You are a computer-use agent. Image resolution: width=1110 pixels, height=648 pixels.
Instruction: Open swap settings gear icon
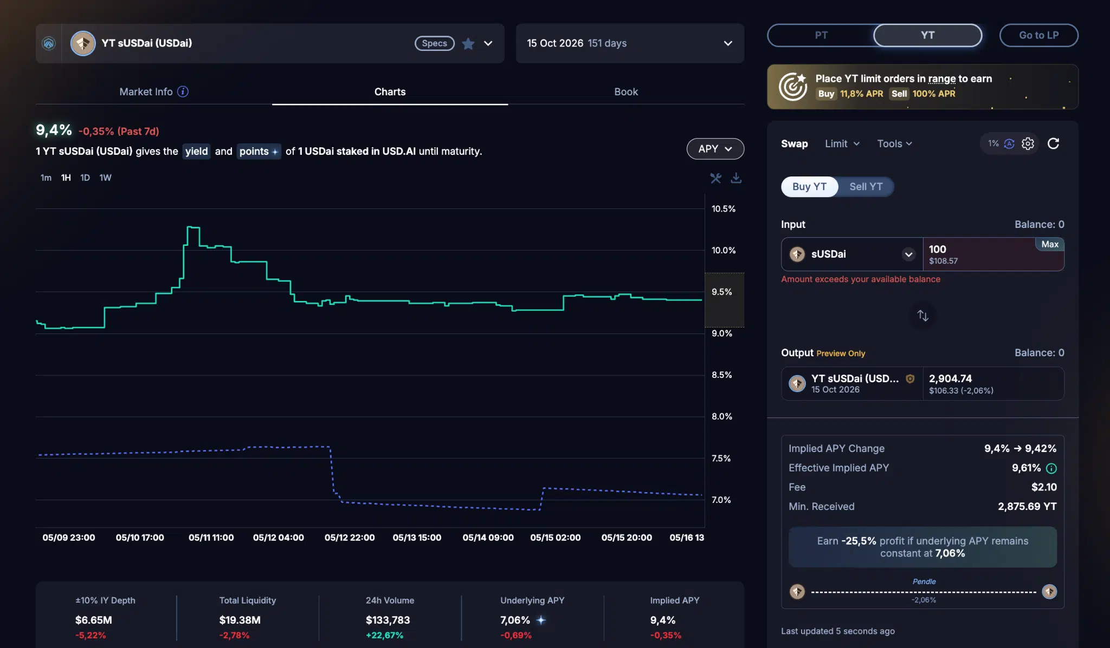click(1028, 143)
